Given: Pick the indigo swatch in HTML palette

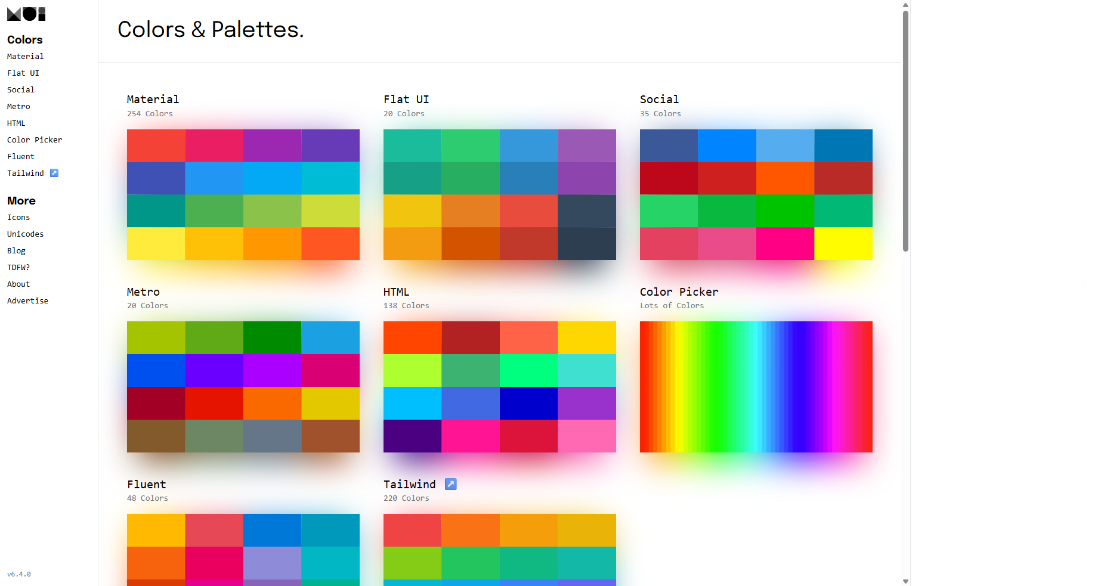Looking at the screenshot, I should coord(413,436).
